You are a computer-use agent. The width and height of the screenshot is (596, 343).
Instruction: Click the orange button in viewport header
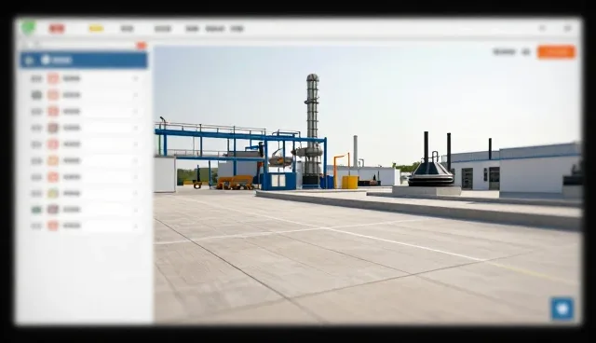coord(556,51)
